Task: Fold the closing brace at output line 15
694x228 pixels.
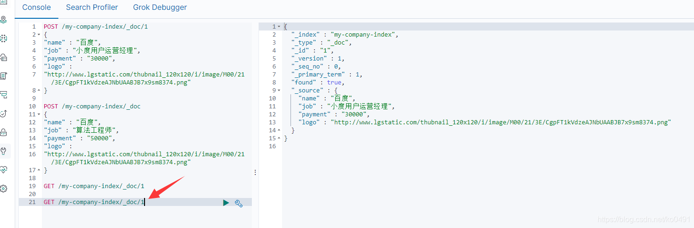Action: pos(279,138)
